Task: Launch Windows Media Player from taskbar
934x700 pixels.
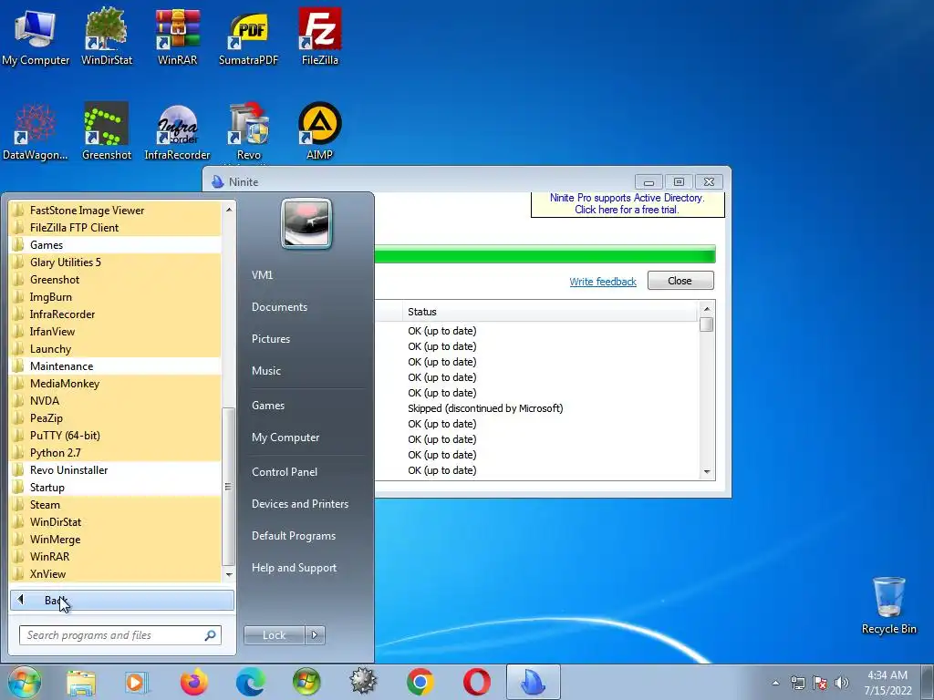Action: point(136,682)
